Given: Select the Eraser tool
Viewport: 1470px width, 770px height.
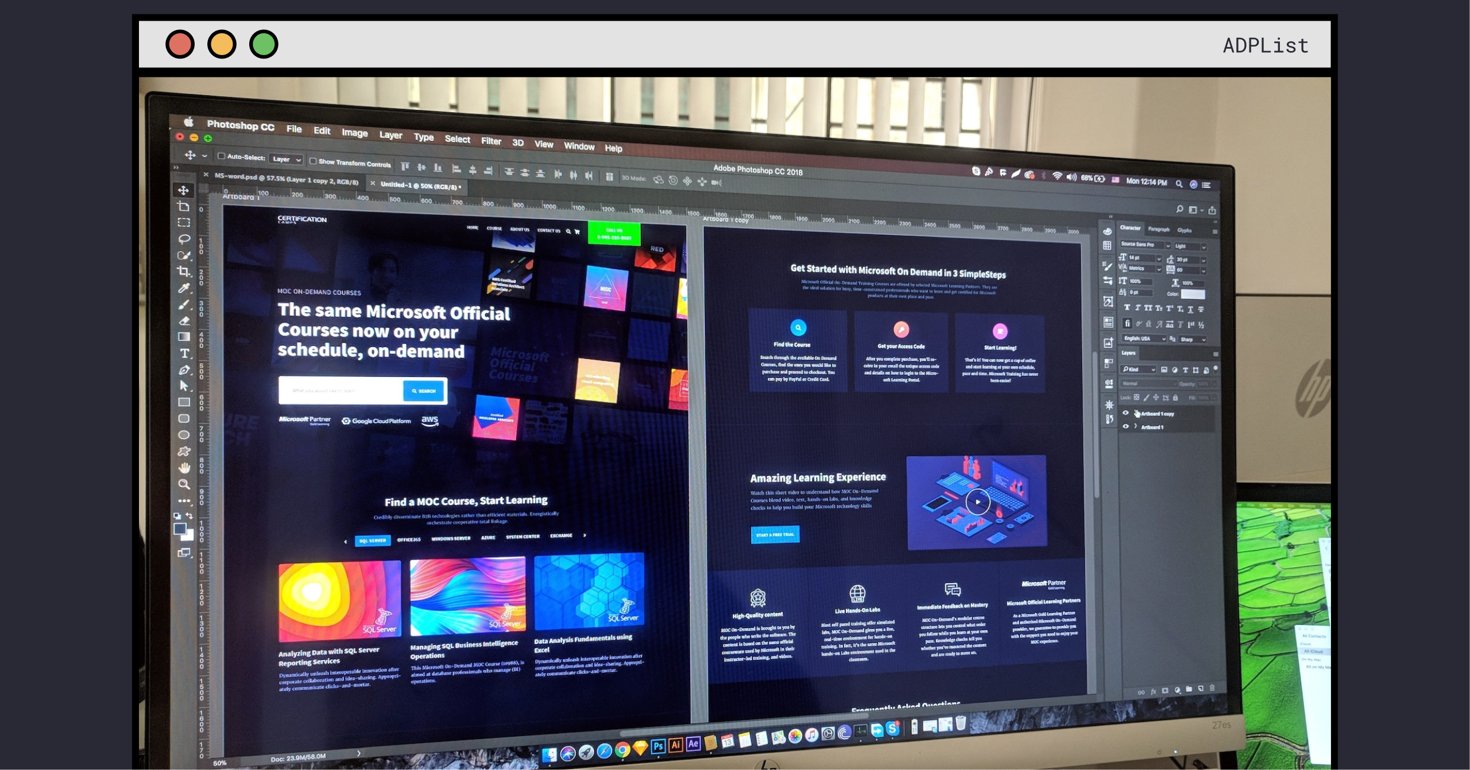Looking at the screenshot, I should [184, 320].
